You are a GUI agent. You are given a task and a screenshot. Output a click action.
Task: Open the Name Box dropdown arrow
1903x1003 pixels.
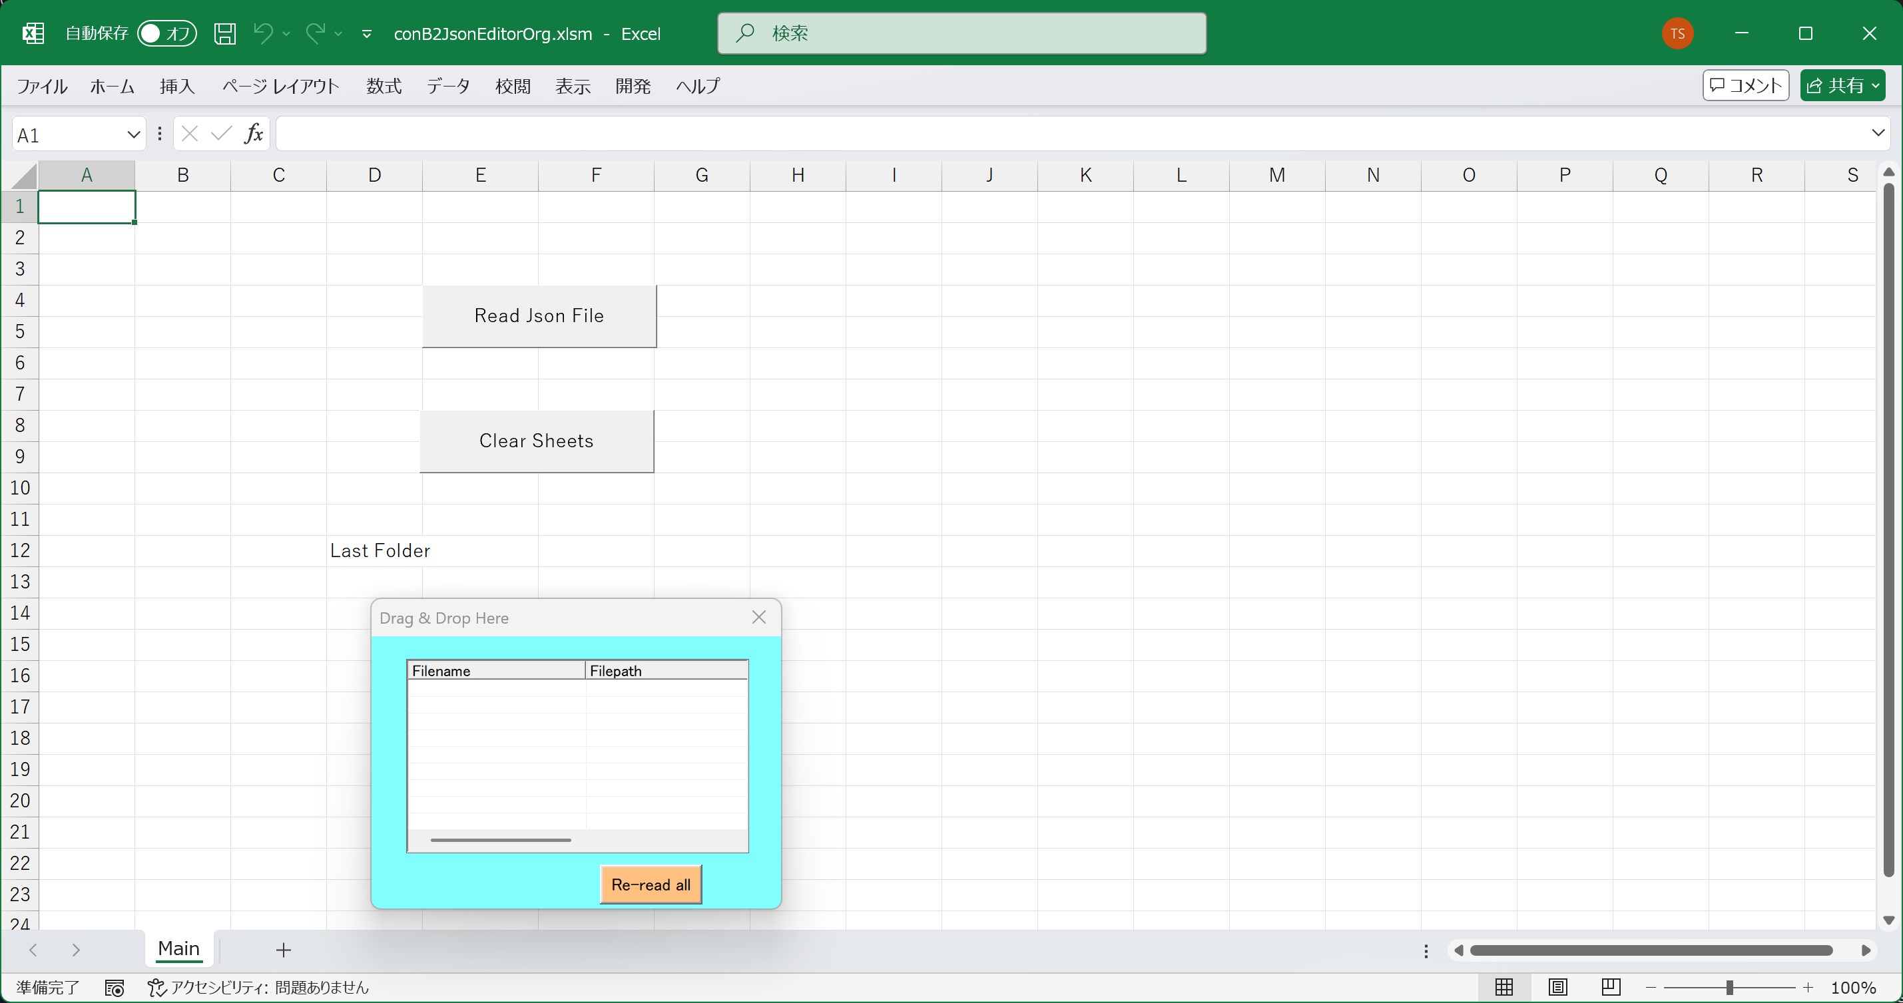(133, 134)
